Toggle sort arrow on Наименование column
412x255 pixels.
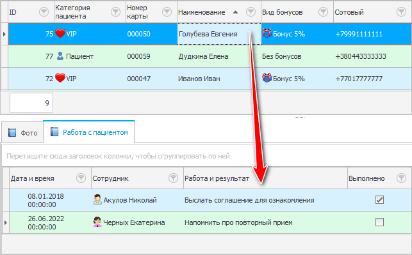pos(235,12)
